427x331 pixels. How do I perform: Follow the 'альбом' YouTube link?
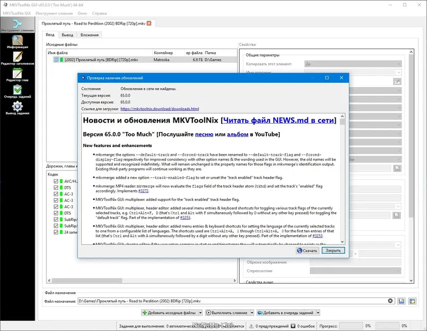click(238, 134)
